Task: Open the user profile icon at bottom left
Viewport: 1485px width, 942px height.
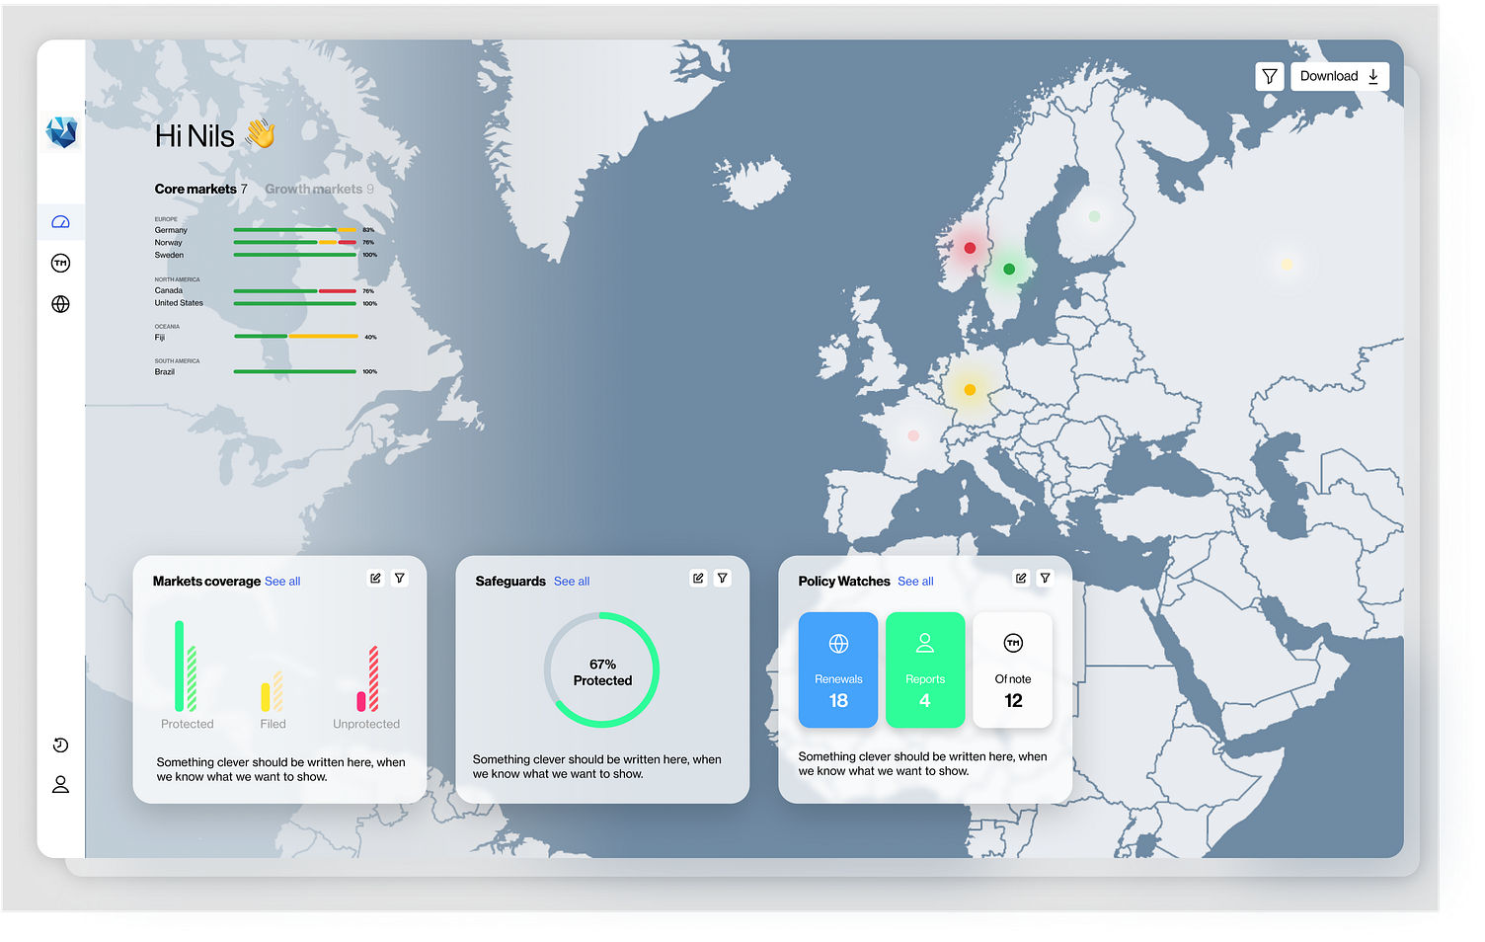Action: point(60,784)
